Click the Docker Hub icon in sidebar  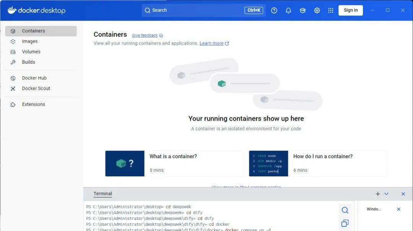13,78
